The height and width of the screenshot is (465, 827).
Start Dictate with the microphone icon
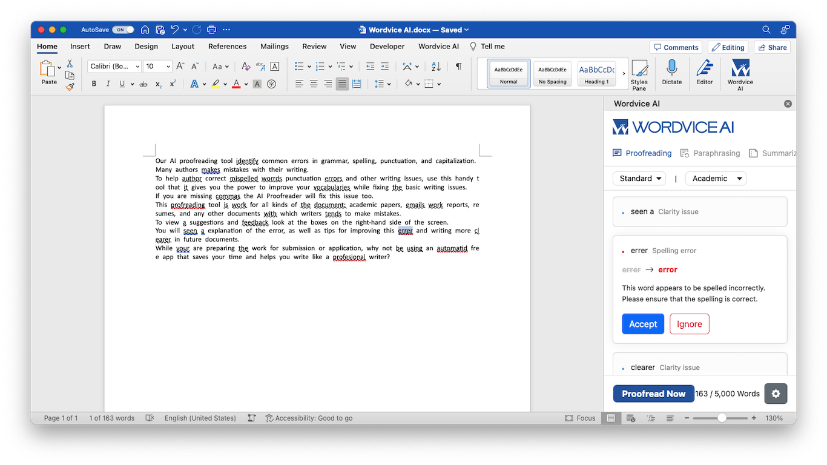(x=672, y=72)
